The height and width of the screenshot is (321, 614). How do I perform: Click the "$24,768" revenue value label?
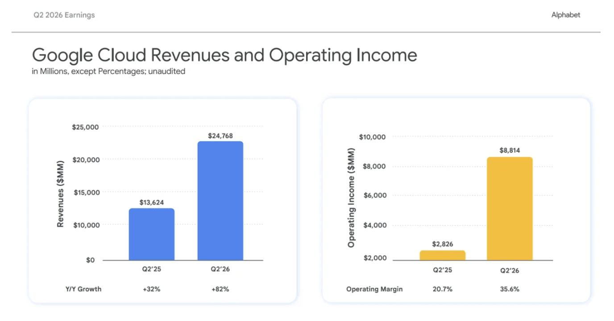click(220, 136)
